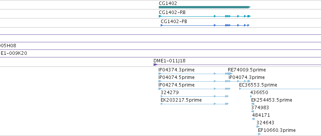The image size is (321, 136).
Task: Click the EC36553.5prime feature label
Action: [x=258, y=85]
